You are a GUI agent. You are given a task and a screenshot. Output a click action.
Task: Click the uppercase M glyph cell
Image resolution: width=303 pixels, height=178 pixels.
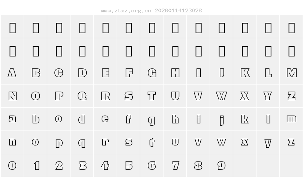click(291, 73)
